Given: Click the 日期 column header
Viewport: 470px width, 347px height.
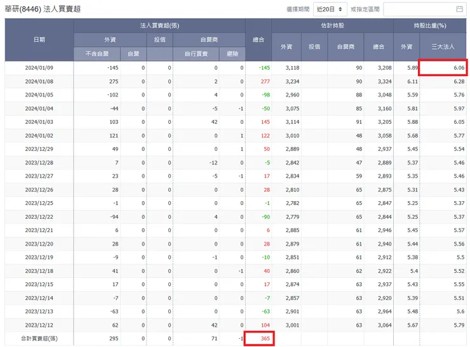Looking at the screenshot, I should click(x=39, y=39).
